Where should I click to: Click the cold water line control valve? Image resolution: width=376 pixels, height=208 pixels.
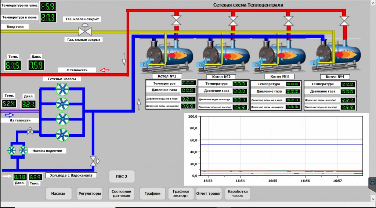(x=94, y=161)
